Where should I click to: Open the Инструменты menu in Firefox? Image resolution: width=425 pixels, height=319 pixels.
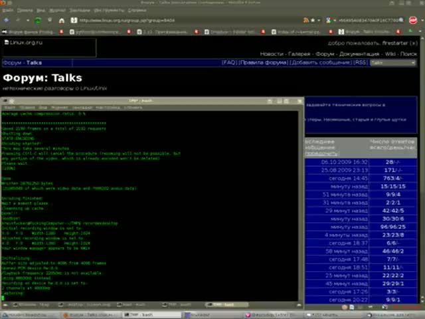point(109,11)
